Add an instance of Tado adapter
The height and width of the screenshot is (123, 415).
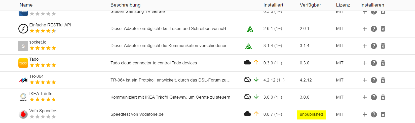[365, 63]
